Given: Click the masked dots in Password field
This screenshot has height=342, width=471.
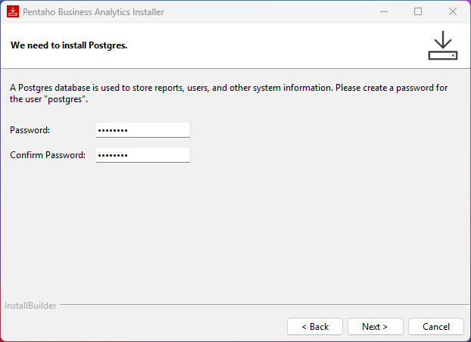Looking at the screenshot, I should click(x=113, y=130).
